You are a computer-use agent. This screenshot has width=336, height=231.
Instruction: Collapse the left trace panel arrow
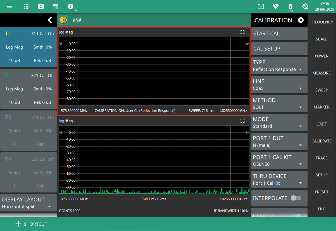pos(50,20)
